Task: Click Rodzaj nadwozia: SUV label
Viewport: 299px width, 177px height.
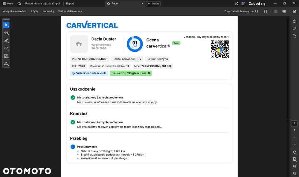Action: click(x=127, y=59)
